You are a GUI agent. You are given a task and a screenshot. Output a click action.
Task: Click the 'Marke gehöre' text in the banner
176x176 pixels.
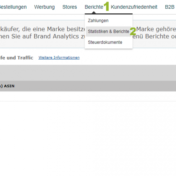pyautogui.click(x=156, y=29)
